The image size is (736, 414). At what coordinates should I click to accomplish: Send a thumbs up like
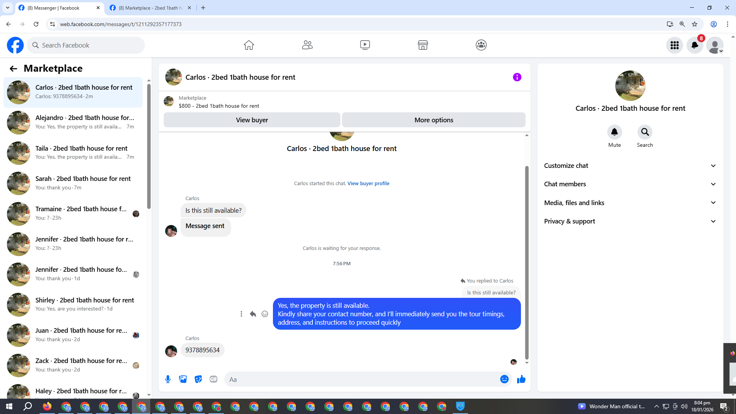[521, 379]
